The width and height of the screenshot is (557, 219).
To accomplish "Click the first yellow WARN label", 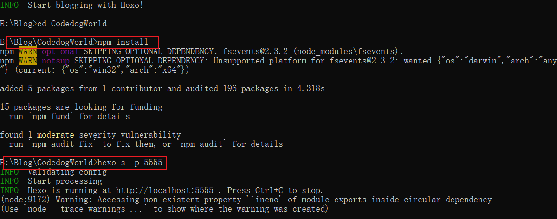I will [28, 51].
